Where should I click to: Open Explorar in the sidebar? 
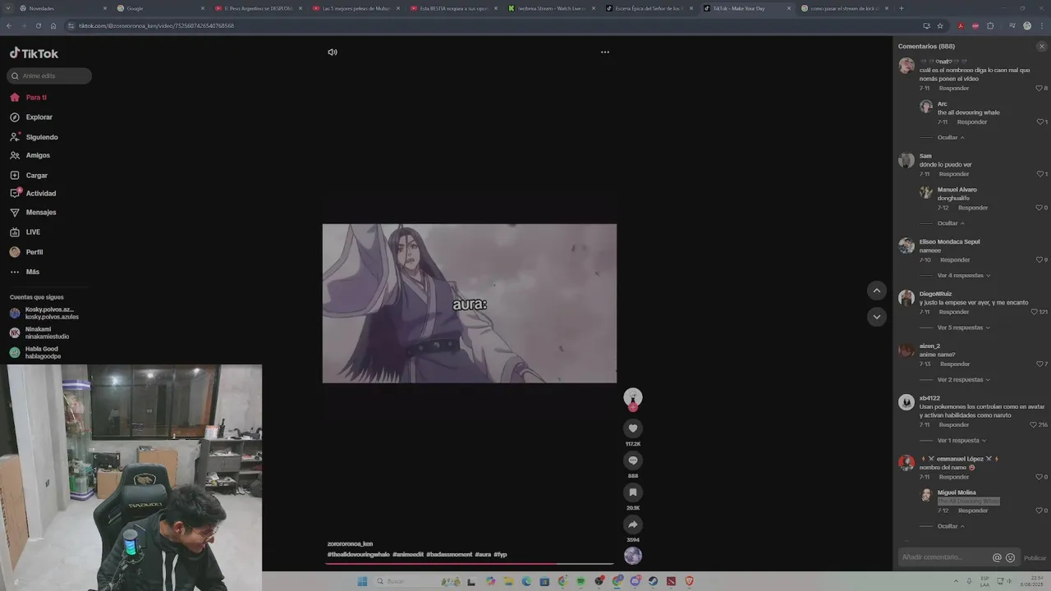click(x=39, y=117)
